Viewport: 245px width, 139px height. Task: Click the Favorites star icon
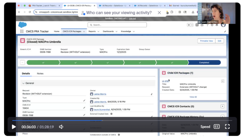pyautogui.click(x=189, y=25)
